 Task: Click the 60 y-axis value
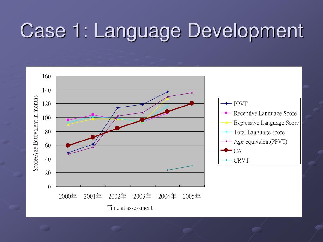(x=48, y=145)
